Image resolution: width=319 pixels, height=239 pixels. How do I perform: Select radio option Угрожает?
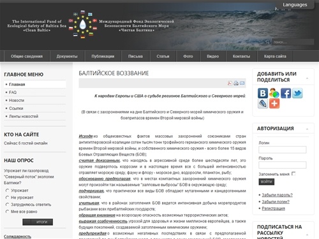click(x=7, y=191)
